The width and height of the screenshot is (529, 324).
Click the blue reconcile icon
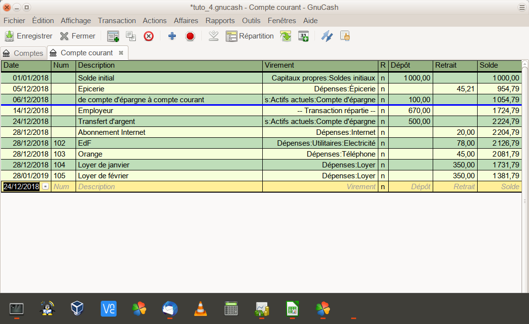(326, 36)
